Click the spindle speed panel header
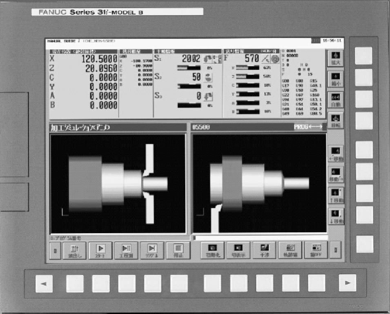 pos(187,51)
